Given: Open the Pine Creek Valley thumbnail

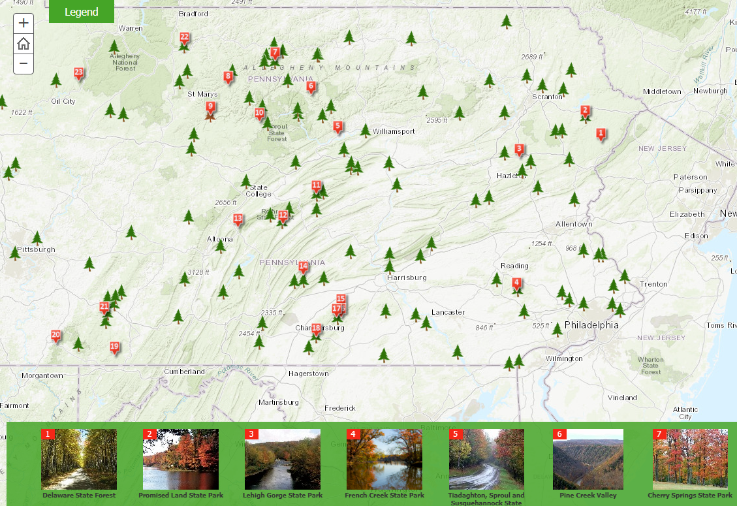Looking at the screenshot, I should click(588, 459).
